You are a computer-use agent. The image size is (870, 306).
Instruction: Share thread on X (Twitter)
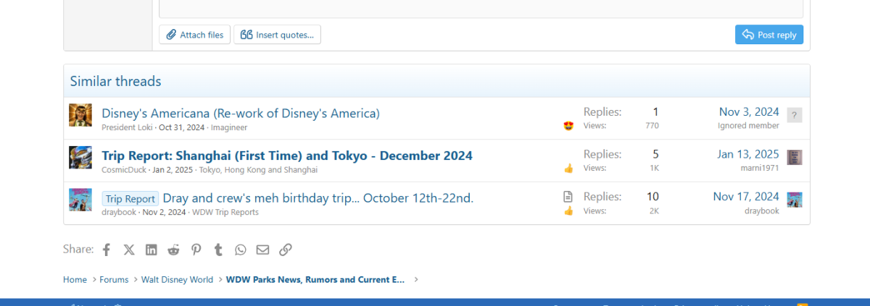tap(129, 250)
